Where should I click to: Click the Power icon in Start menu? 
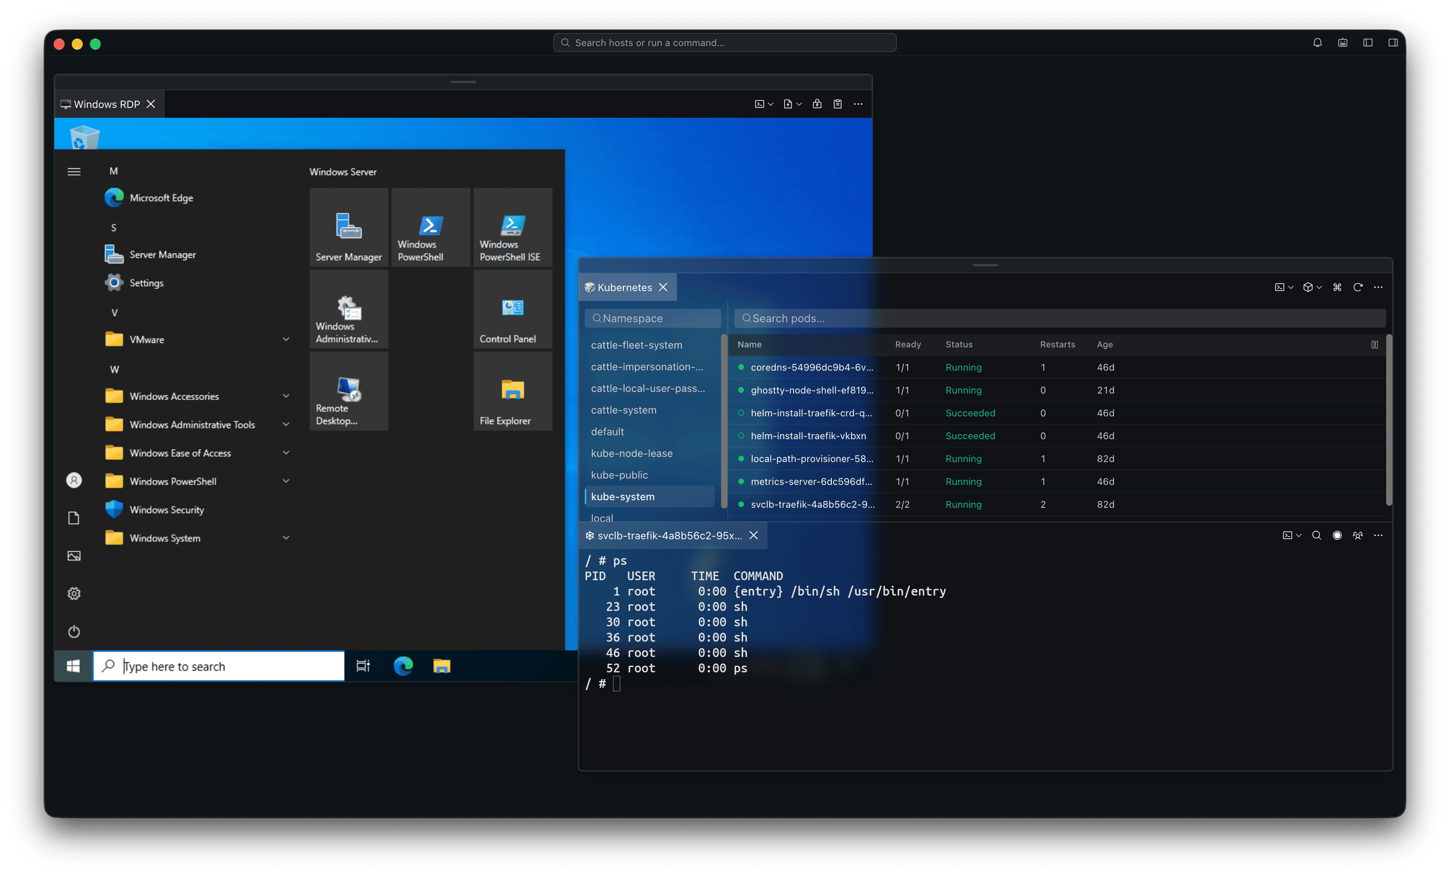(x=74, y=631)
